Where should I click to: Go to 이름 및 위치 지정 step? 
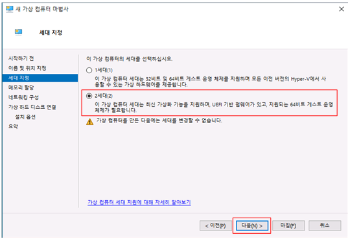pos(27,68)
